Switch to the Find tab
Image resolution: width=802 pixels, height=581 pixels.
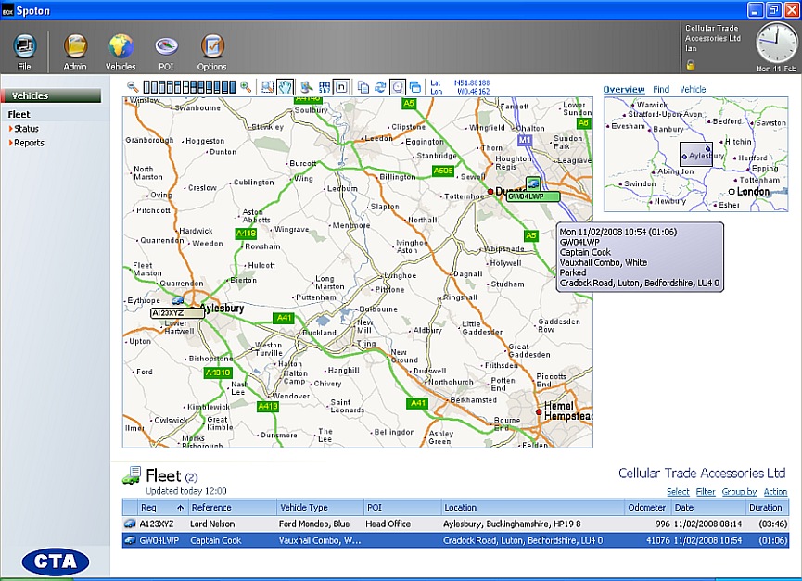[661, 90]
